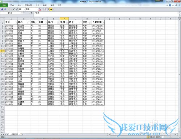Expand the Name Box dropdown arrow

click(x=21, y=13)
